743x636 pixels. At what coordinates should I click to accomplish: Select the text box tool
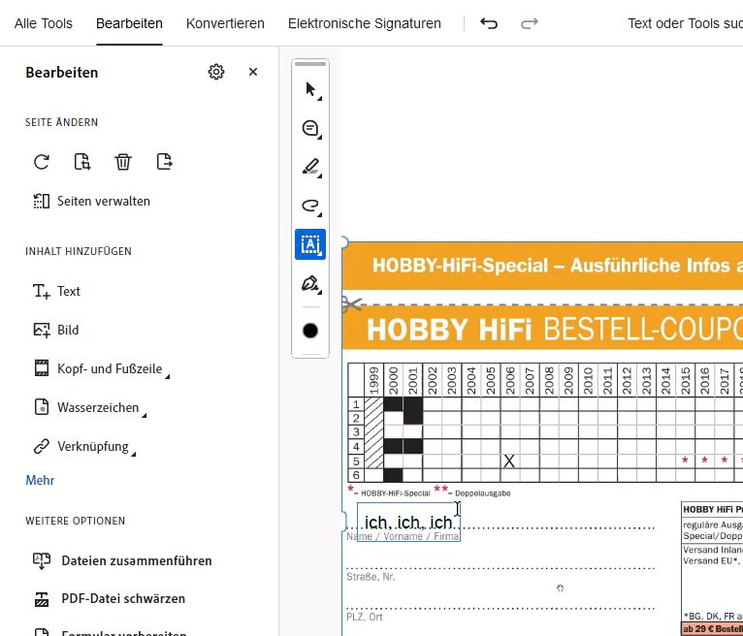(310, 244)
